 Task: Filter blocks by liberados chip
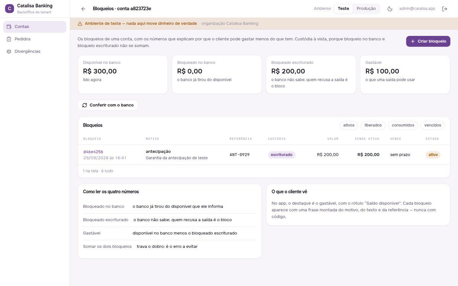coord(373,125)
